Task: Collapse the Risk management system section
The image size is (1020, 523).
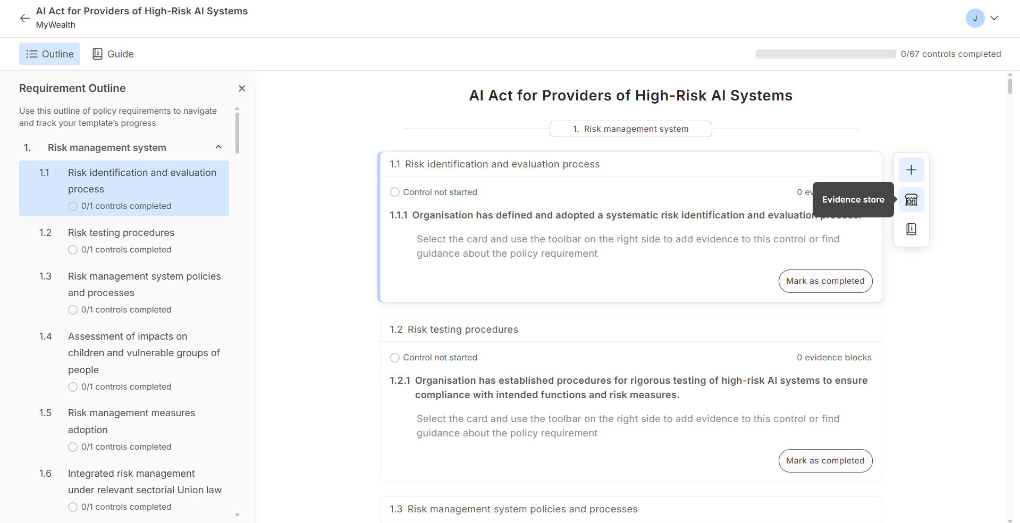Action: click(x=218, y=147)
